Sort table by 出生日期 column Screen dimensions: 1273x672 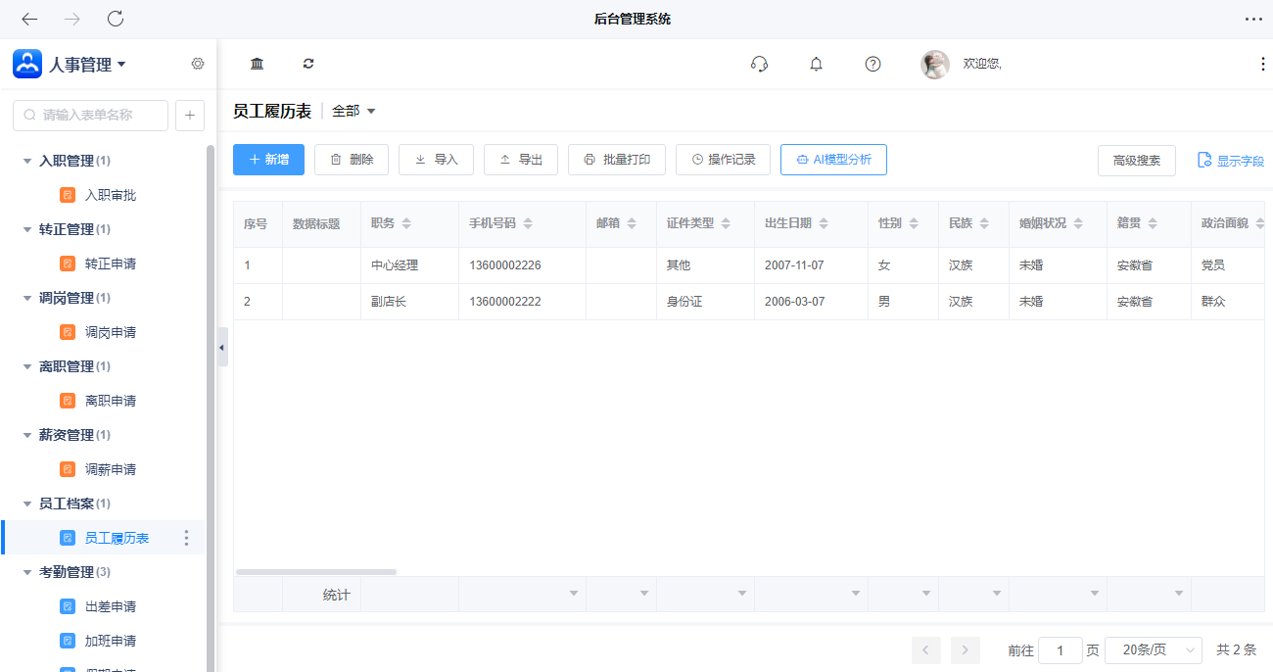825,223
